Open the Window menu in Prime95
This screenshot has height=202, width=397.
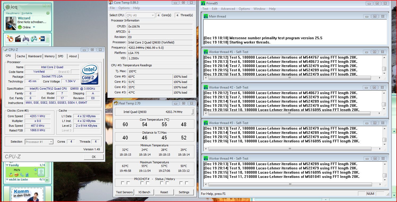click(x=259, y=9)
